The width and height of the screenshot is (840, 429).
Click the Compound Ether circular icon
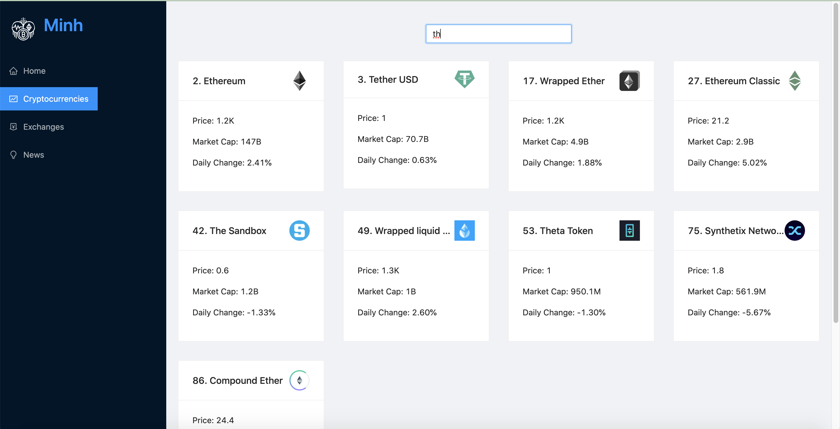coord(299,380)
